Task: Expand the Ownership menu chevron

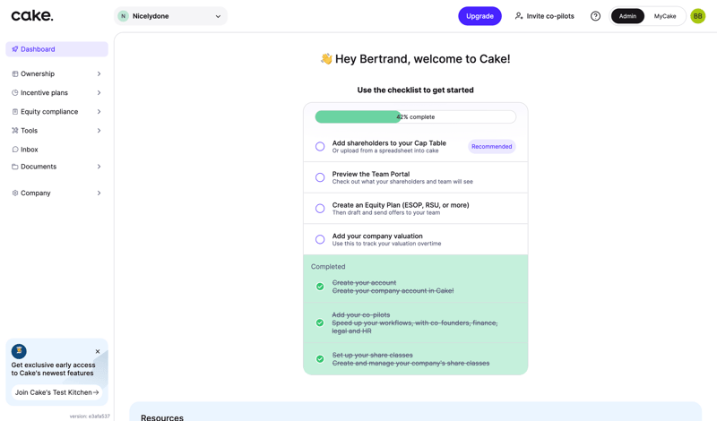Action: [x=99, y=74]
